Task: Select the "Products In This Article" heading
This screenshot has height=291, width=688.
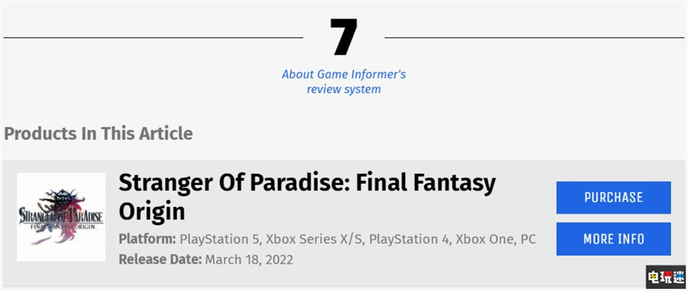Action: pyautogui.click(x=98, y=133)
